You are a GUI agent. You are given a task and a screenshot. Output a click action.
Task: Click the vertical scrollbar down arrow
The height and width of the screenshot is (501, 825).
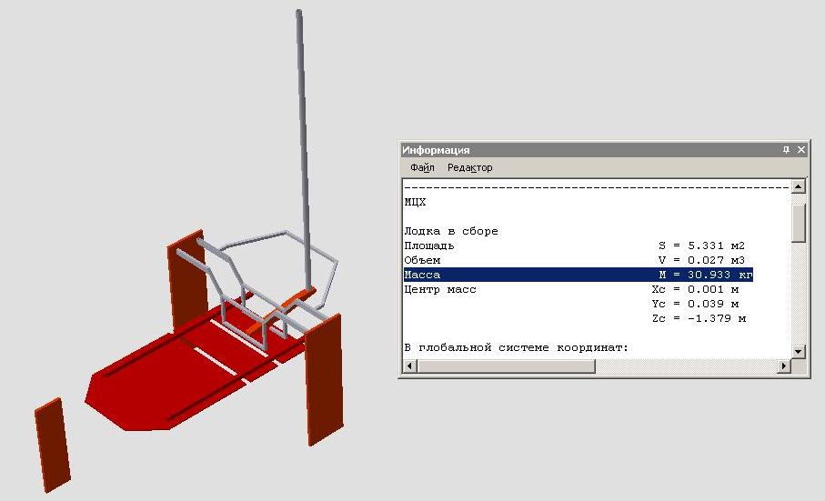799,351
